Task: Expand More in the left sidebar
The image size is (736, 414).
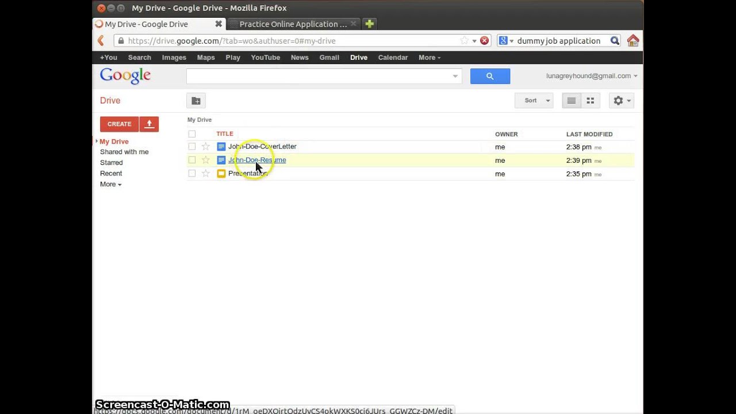Action: coord(110,184)
